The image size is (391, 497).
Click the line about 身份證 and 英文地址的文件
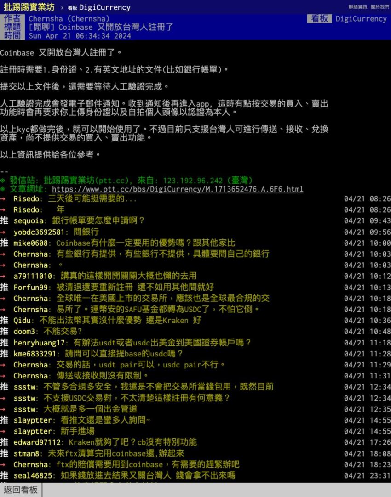coord(114,69)
